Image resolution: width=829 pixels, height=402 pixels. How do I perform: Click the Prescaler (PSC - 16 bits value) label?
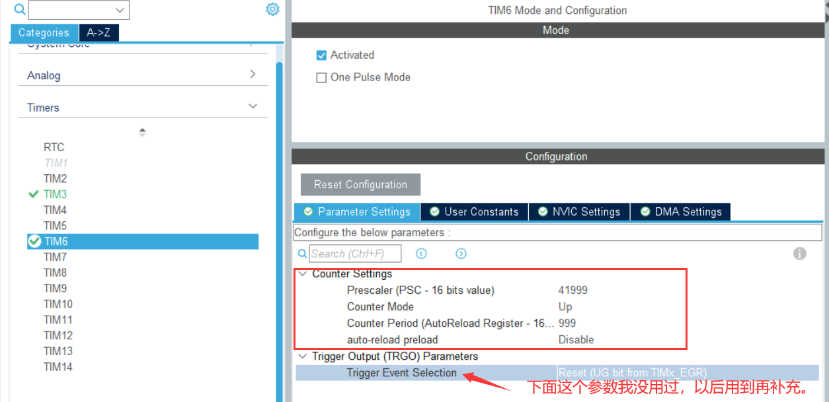(420, 290)
